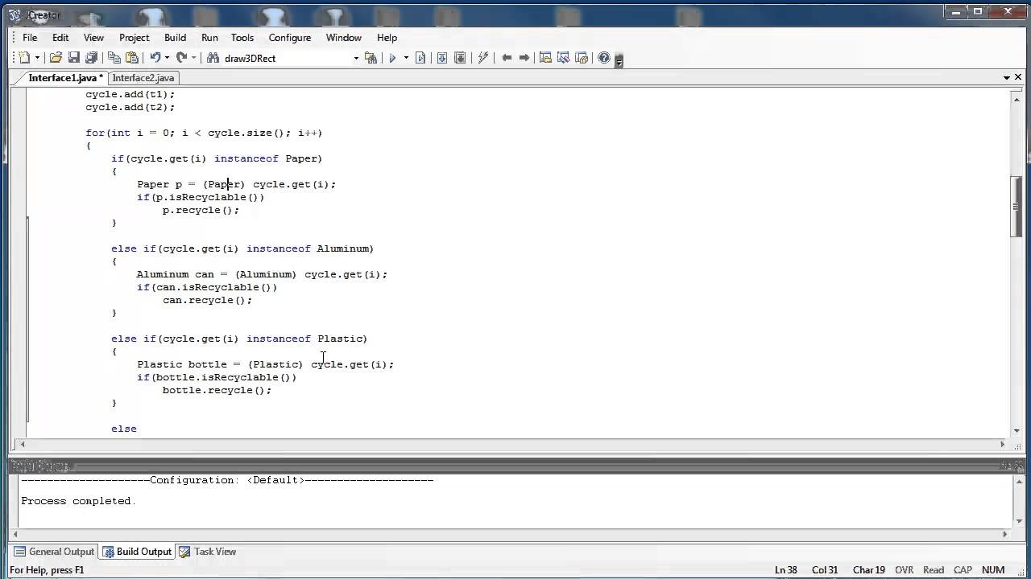
Task: Click the 'cycle.add(t2);' code line
Action: click(x=130, y=107)
